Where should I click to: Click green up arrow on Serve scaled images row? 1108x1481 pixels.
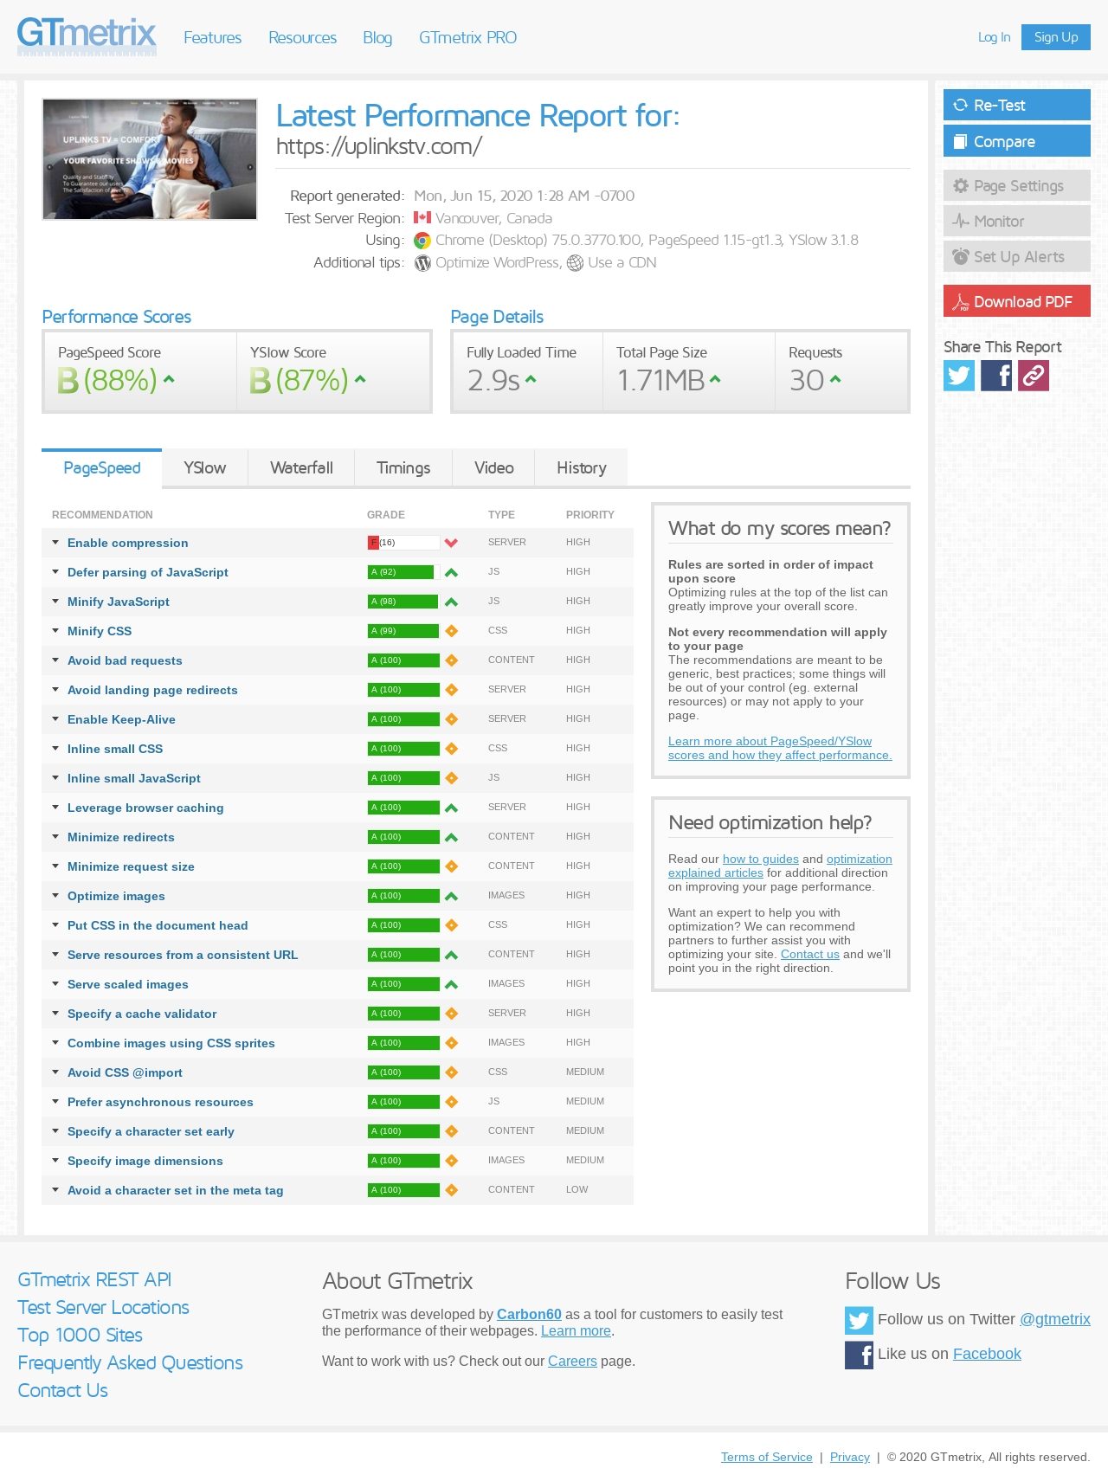[x=451, y=984]
